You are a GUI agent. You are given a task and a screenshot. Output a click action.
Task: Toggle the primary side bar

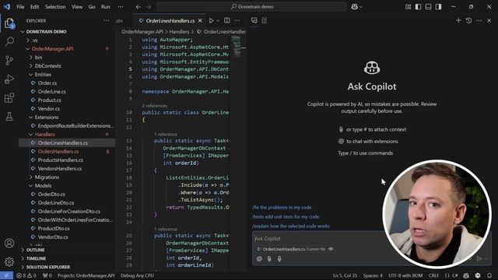[x=419, y=7]
